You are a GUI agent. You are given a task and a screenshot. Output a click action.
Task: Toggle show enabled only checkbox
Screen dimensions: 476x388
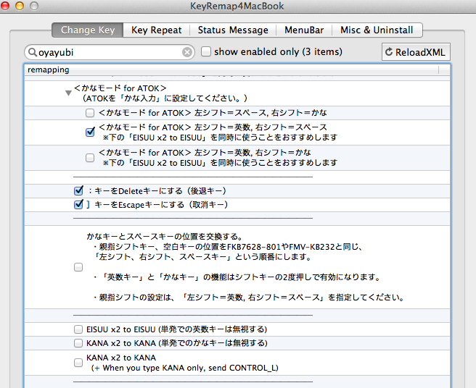[x=206, y=51]
